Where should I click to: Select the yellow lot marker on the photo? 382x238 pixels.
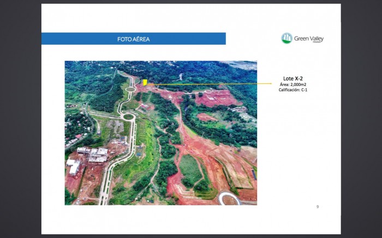coord(145,82)
